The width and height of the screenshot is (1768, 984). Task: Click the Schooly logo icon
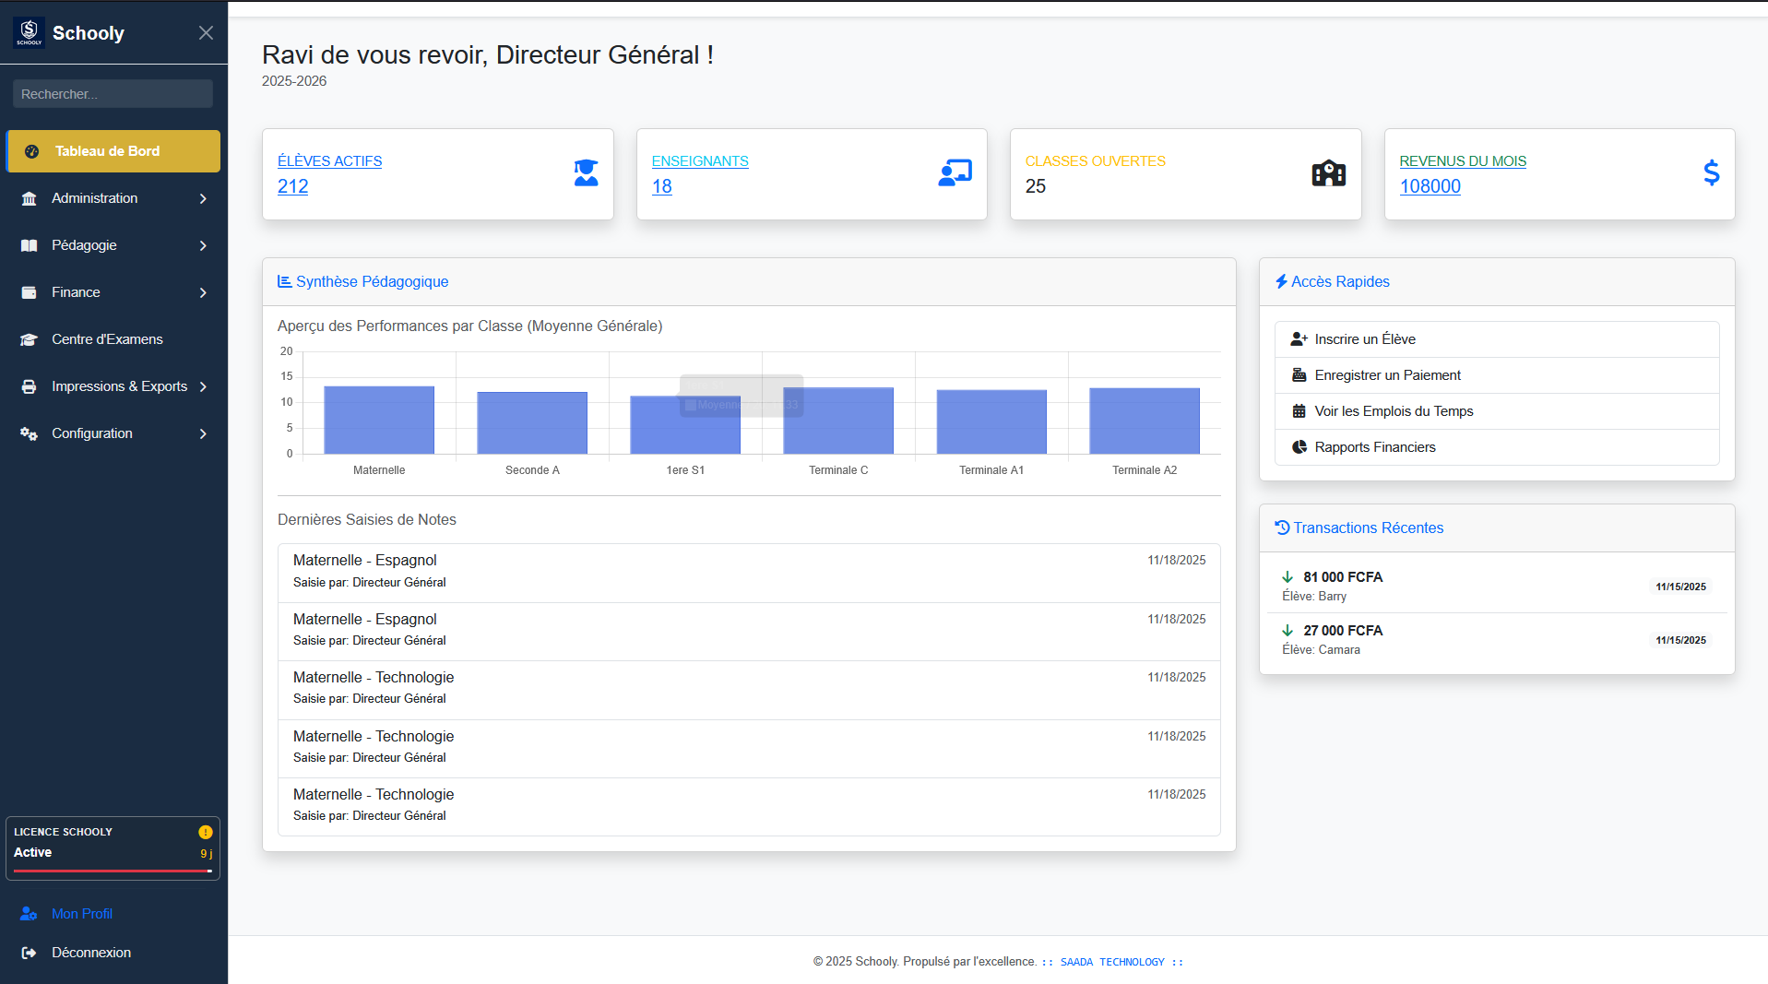pyautogui.click(x=29, y=32)
